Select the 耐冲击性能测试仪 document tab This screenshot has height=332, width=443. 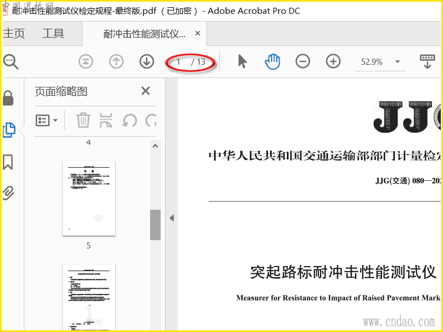coord(145,34)
